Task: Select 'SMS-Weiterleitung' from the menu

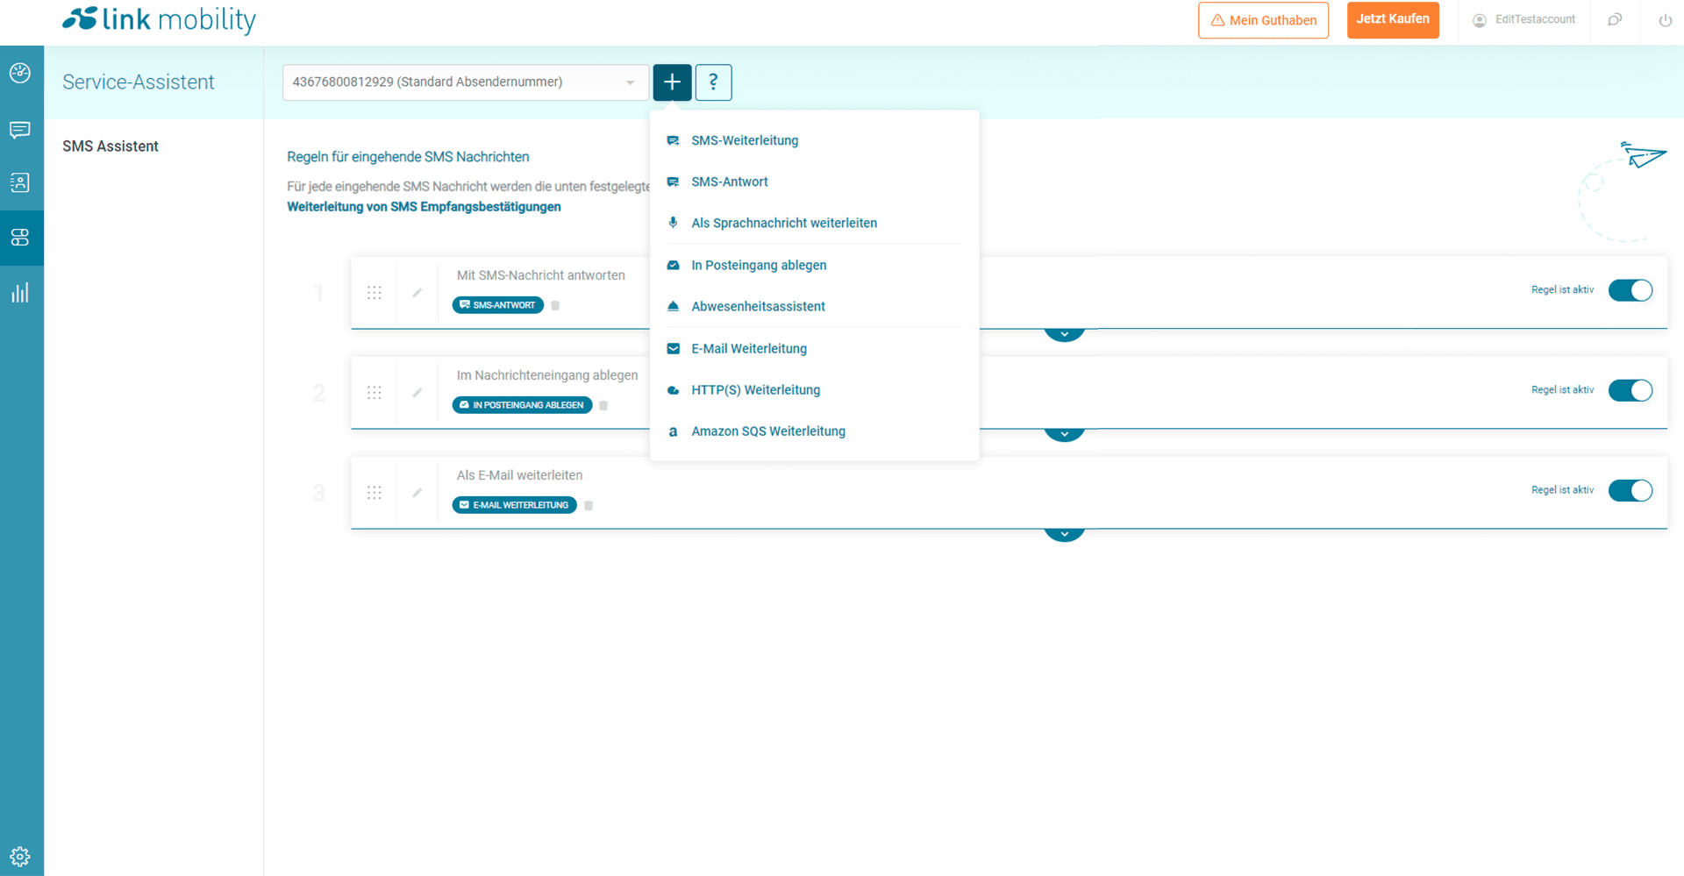Action: (744, 140)
